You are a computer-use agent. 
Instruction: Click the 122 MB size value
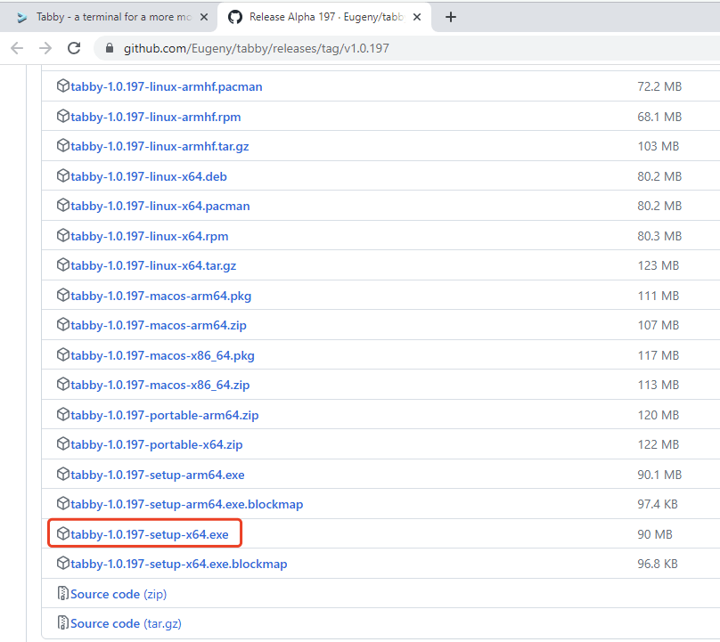coord(658,444)
